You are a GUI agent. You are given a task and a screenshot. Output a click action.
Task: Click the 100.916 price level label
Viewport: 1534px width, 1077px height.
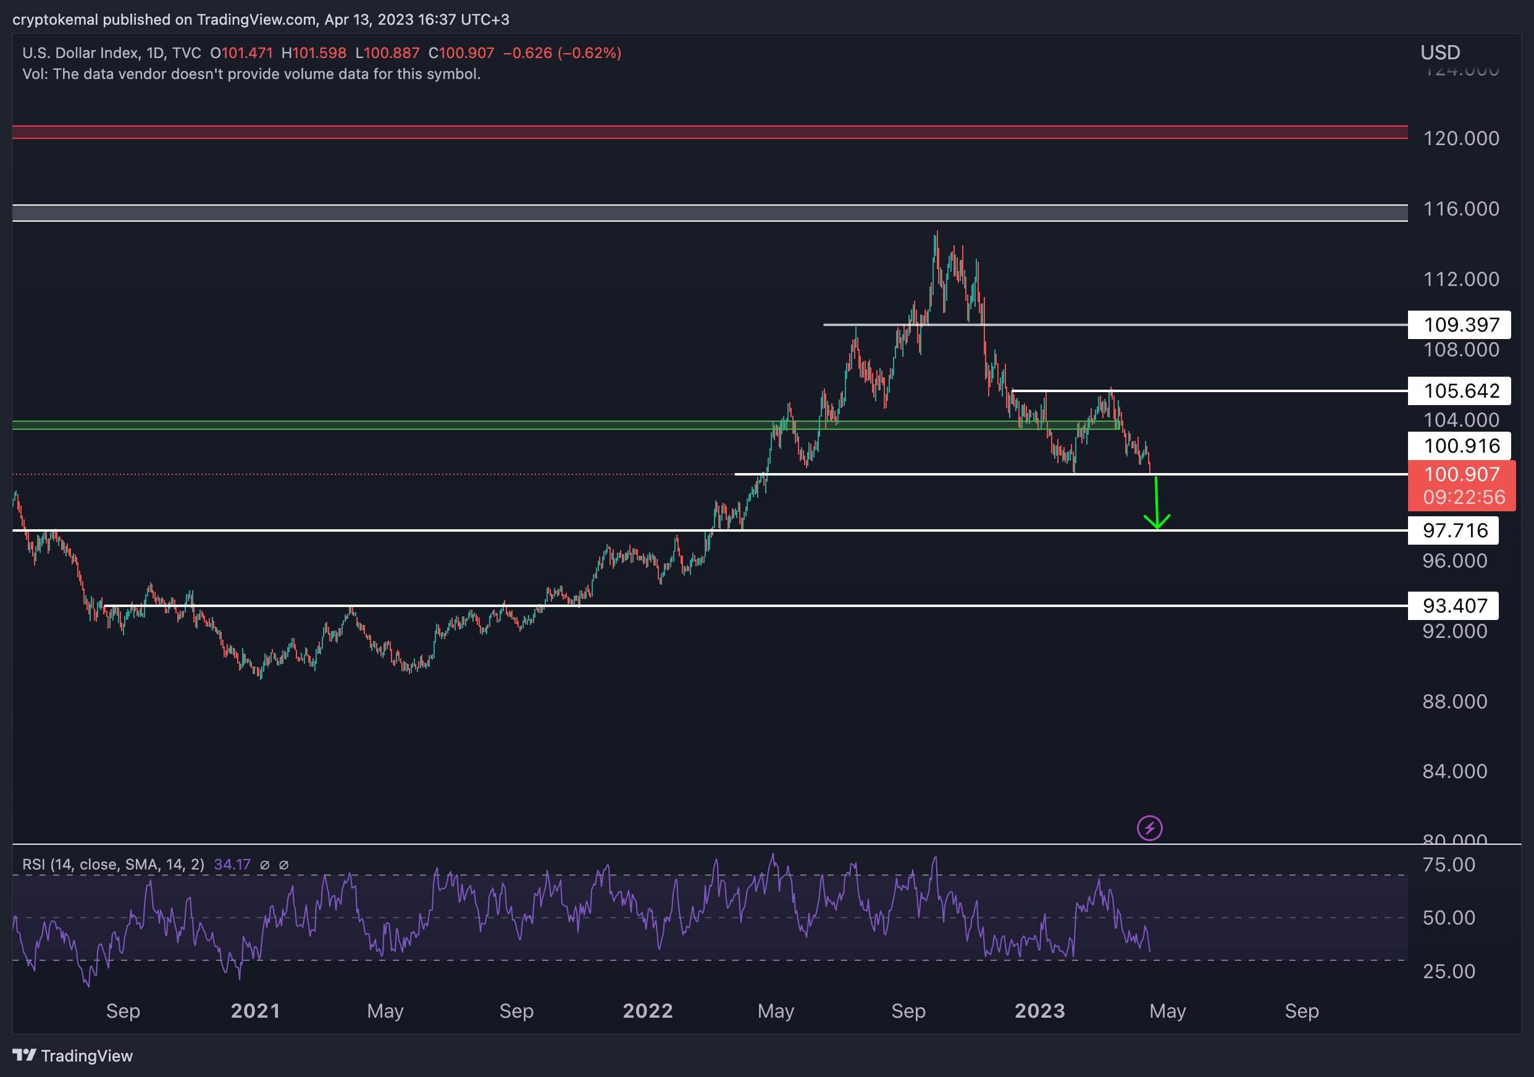pyautogui.click(x=1461, y=446)
